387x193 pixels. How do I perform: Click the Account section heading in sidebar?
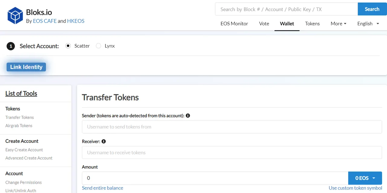pyautogui.click(x=14, y=173)
